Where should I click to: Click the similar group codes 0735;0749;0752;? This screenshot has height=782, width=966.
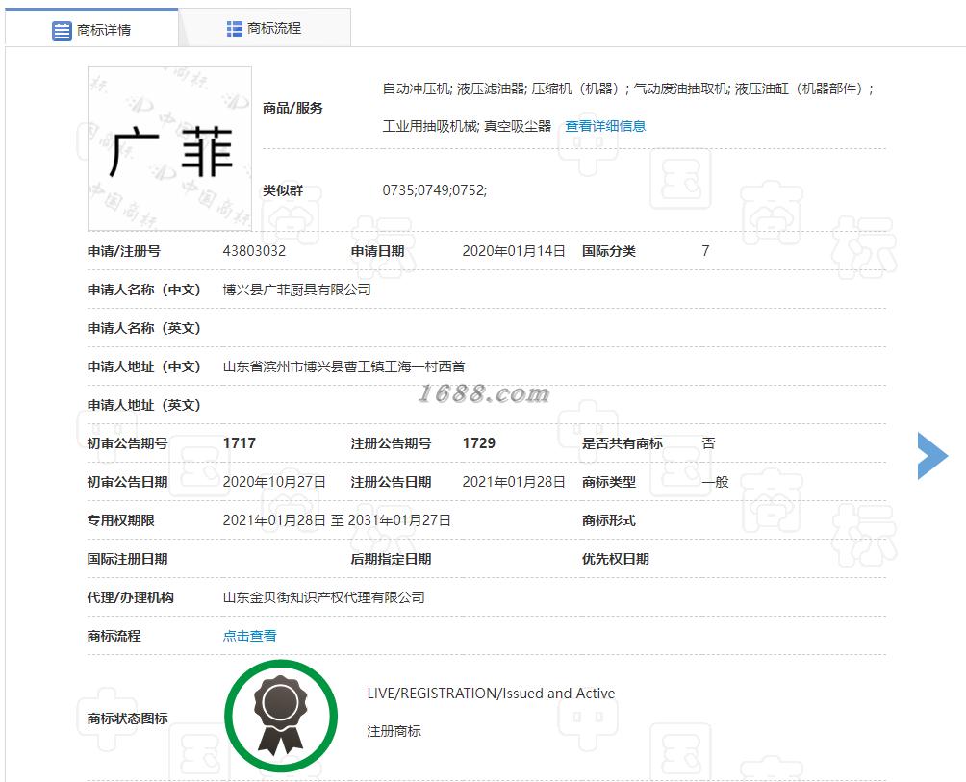point(434,190)
